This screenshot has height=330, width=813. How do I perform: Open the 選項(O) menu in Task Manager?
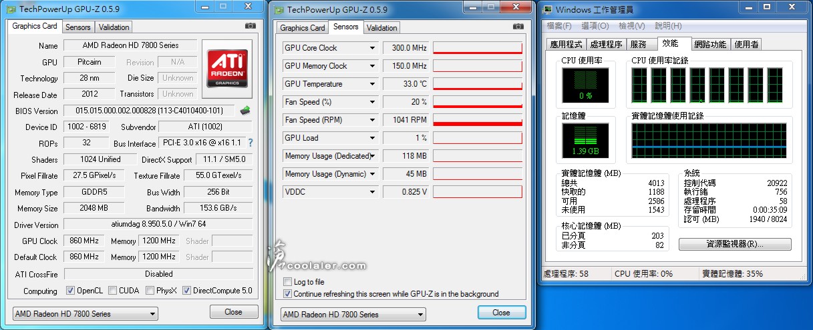tap(595, 26)
